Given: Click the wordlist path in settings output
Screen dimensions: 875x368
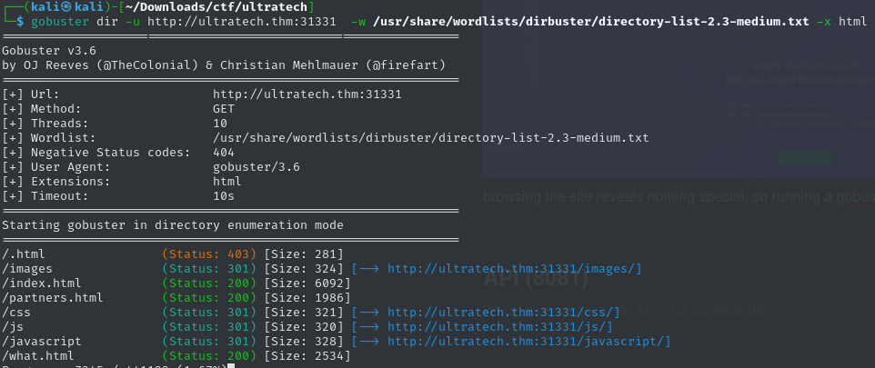Looking at the screenshot, I should (x=430, y=138).
